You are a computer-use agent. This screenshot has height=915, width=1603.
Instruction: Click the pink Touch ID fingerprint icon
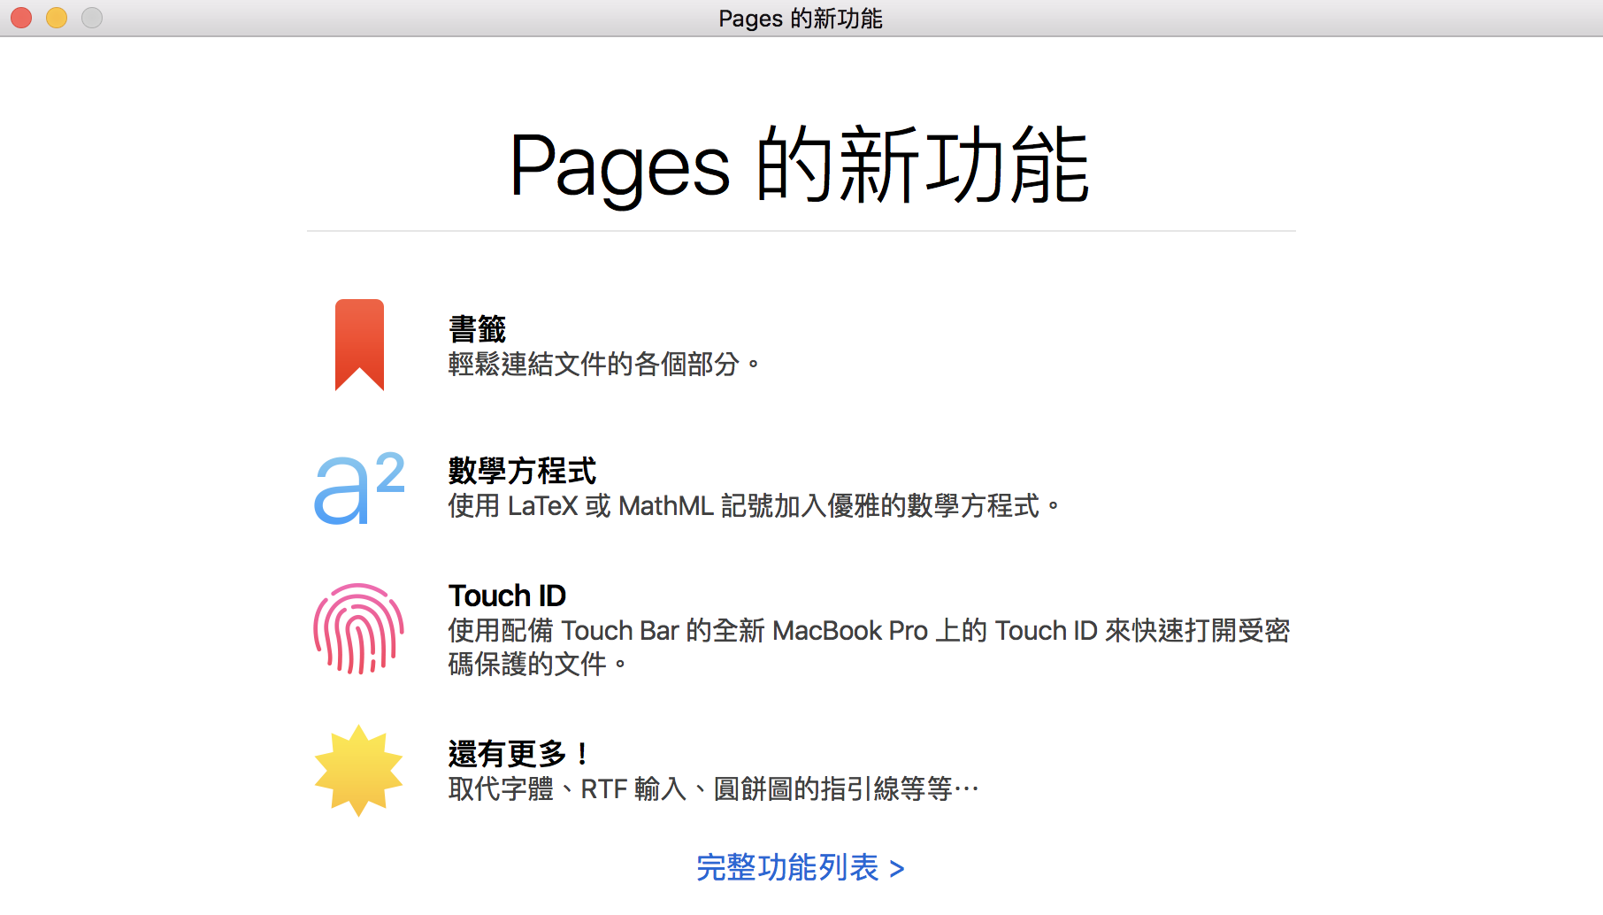[x=358, y=628]
